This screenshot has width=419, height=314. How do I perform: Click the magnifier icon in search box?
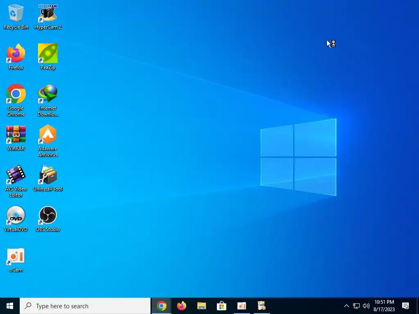point(28,306)
